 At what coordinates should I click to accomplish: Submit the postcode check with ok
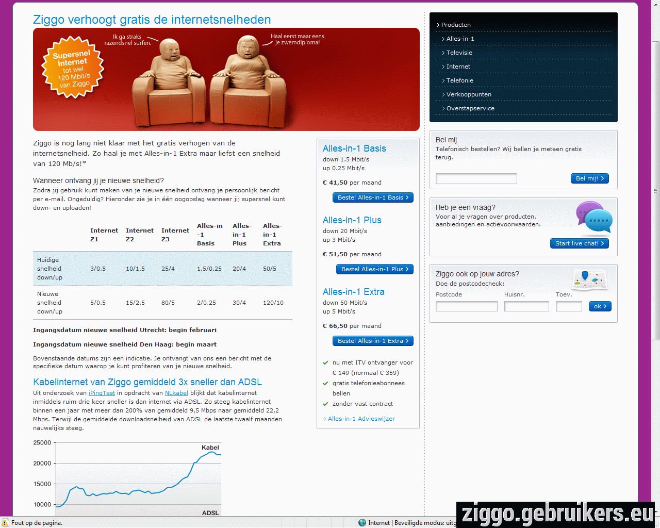pyautogui.click(x=600, y=306)
